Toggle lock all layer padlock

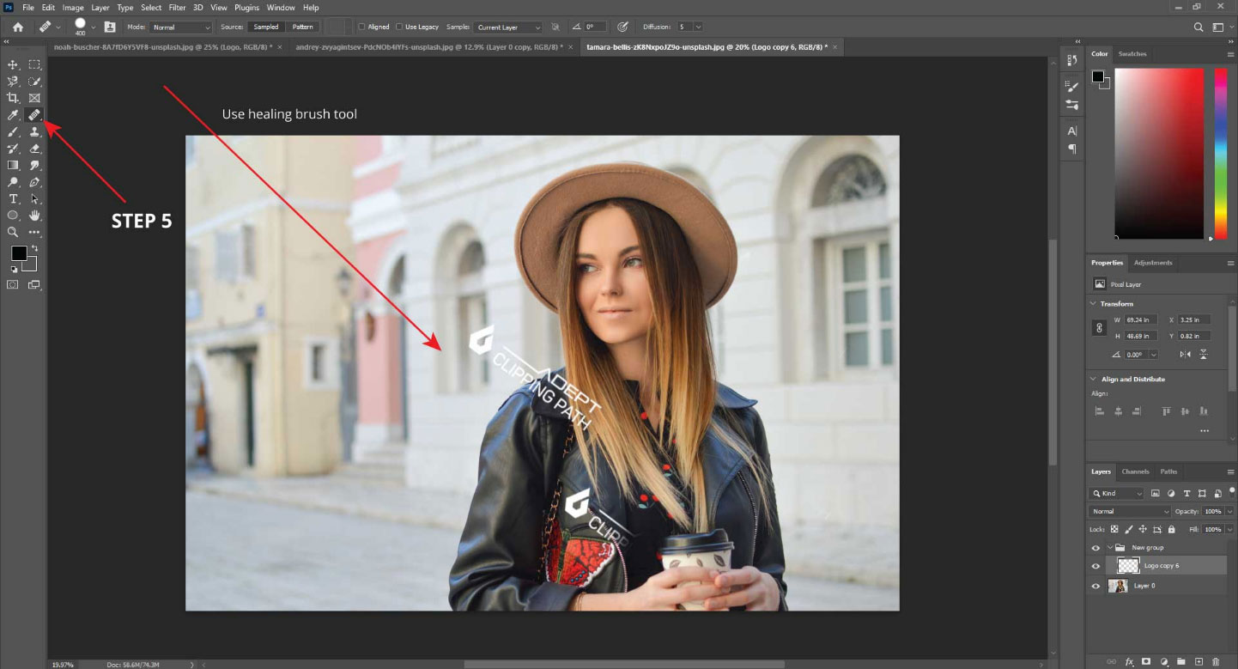pyautogui.click(x=1171, y=530)
